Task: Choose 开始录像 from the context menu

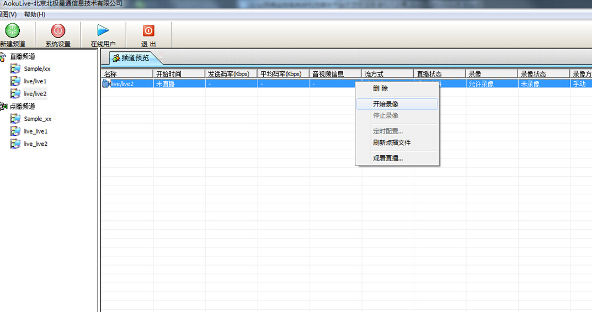Action: tap(386, 104)
